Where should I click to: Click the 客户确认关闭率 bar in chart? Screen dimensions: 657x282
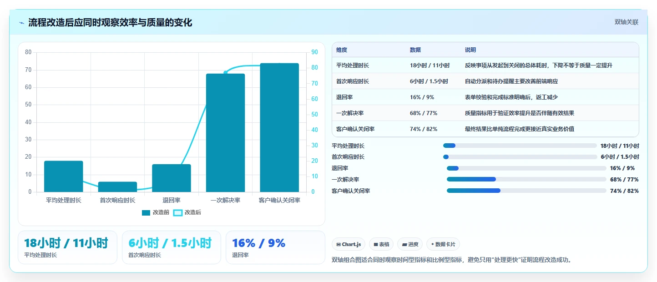[x=279, y=128]
